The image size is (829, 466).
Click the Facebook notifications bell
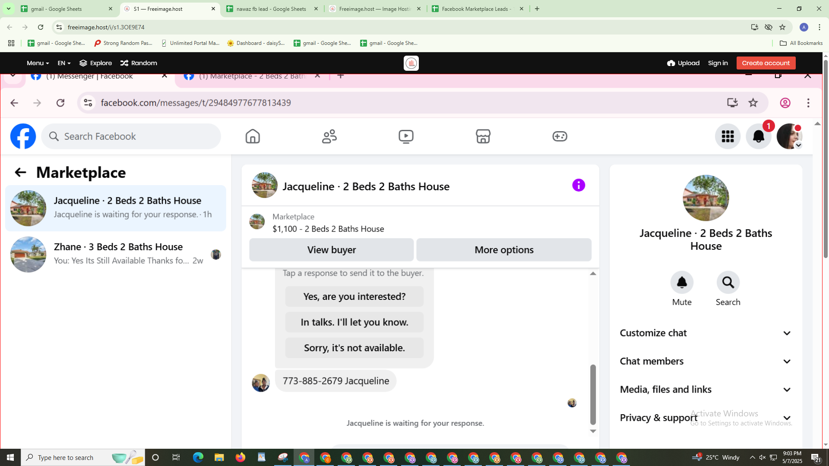pyautogui.click(x=758, y=136)
